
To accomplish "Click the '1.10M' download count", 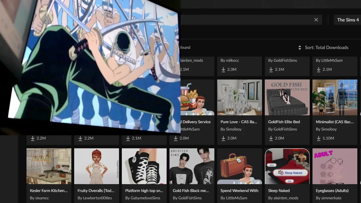I will tap(328, 138).
